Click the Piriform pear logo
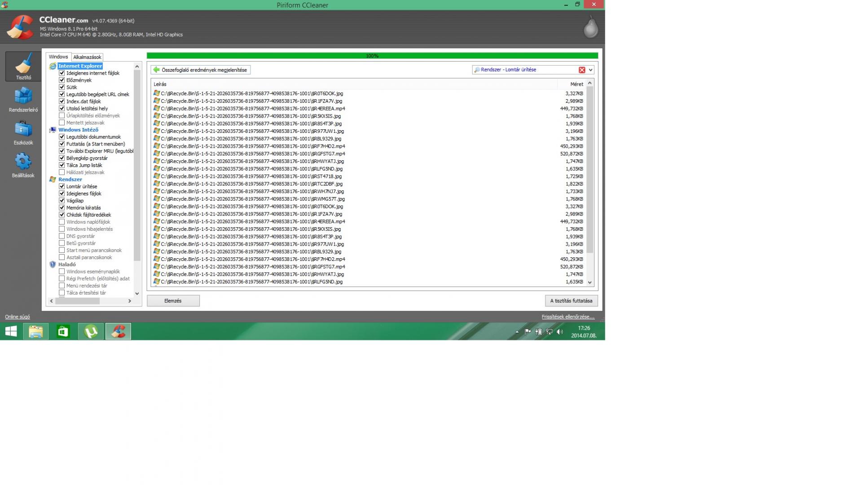The height and width of the screenshot is (485, 862). click(590, 27)
